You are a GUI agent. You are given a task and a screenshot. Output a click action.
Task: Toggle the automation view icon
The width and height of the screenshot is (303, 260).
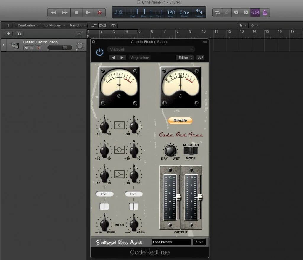point(94,25)
